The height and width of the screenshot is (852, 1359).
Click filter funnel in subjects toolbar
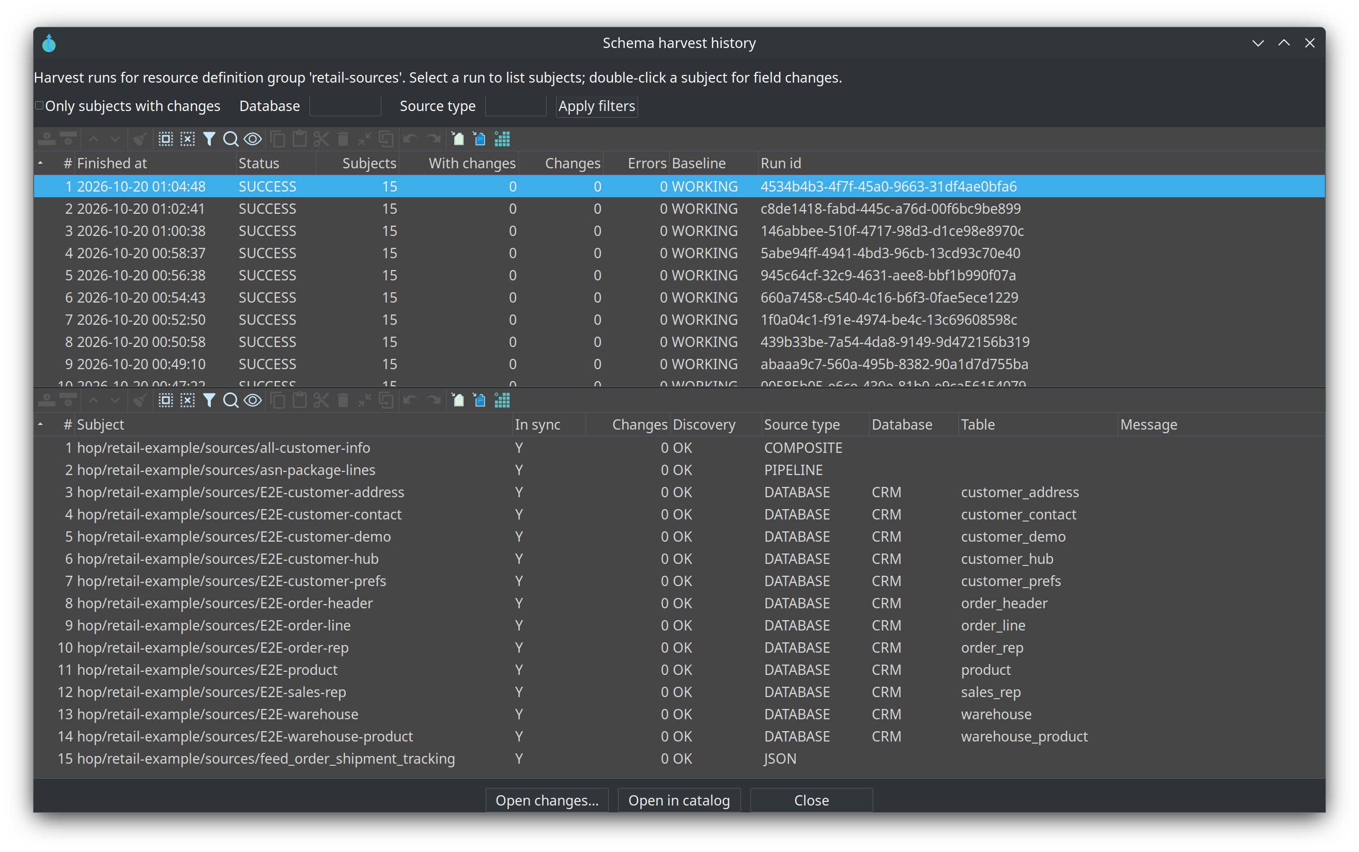coord(209,401)
